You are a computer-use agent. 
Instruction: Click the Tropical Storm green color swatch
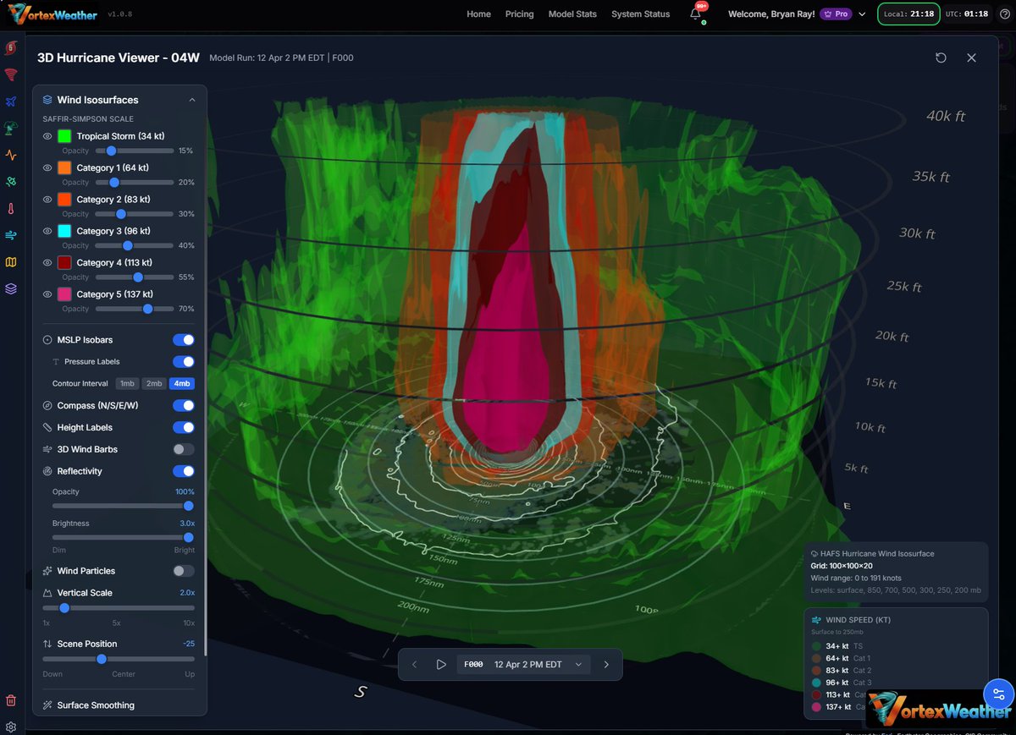coord(64,136)
